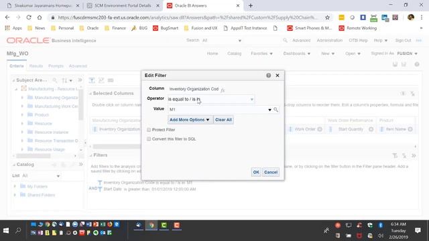Viewport: 429px width, 241px height.
Task: Bookmark this page with star icon
Action: [327, 17]
